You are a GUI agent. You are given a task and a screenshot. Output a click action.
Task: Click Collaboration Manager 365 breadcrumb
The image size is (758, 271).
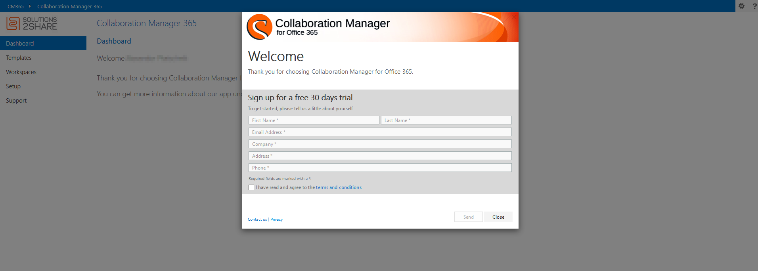click(x=69, y=6)
